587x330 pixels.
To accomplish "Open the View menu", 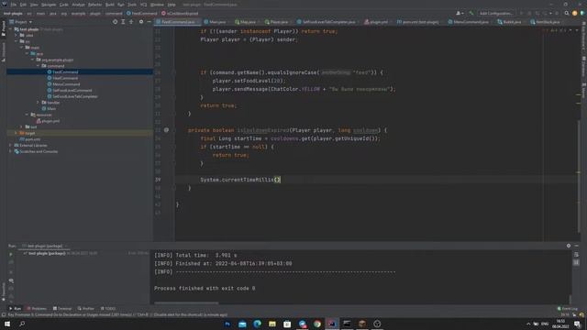I will 34,5.
